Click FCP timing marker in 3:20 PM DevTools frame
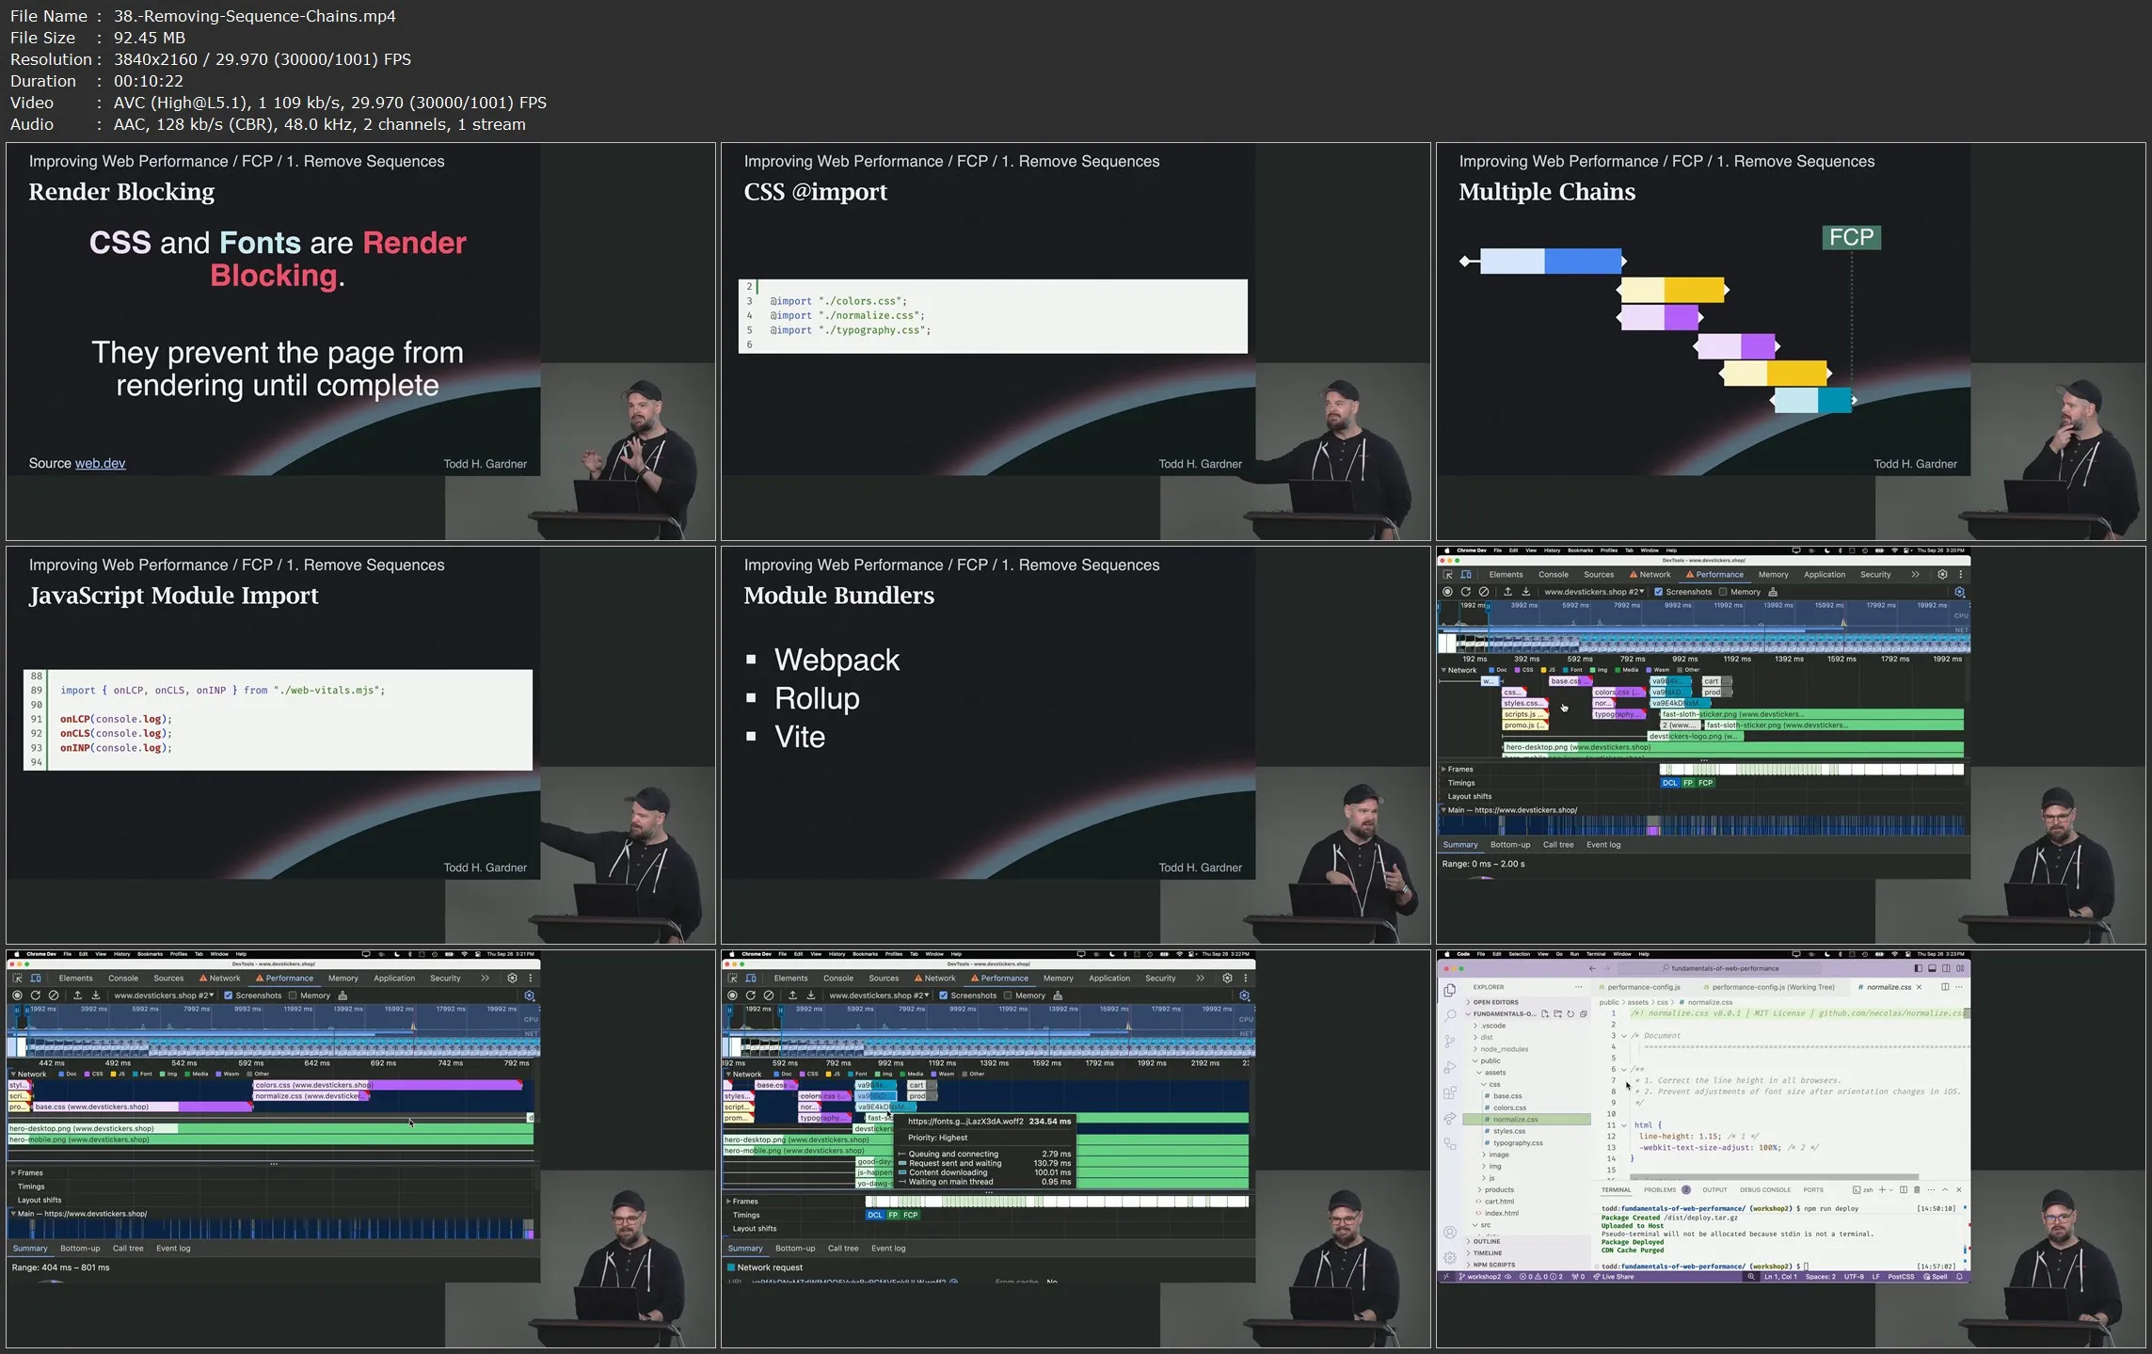The height and width of the screenshot is (1354, 2152). pyautogui.click(x=1705, y=783)
